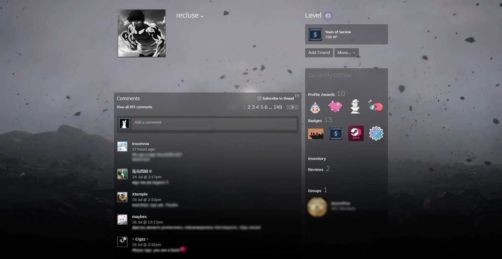This screenshot has width=502, height=259.
Task: Open the Groups link
Action: click(315, 190)
